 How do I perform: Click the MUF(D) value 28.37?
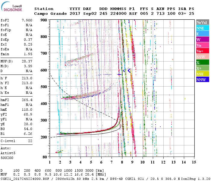pyautogui.click(x=27, y=61)
